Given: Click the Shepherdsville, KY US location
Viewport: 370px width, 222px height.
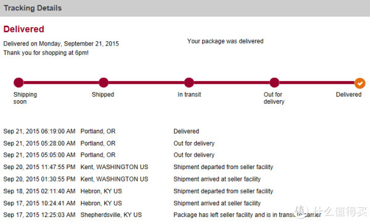Looking at the screenshot, I should click(111, 215).
